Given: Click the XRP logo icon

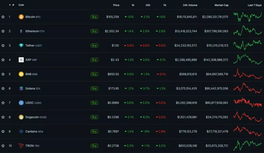Looking at the screenshot, I should 21,60.
